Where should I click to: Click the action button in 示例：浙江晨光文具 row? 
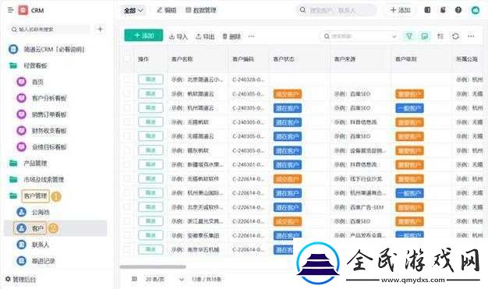click(x=150, y=221)
